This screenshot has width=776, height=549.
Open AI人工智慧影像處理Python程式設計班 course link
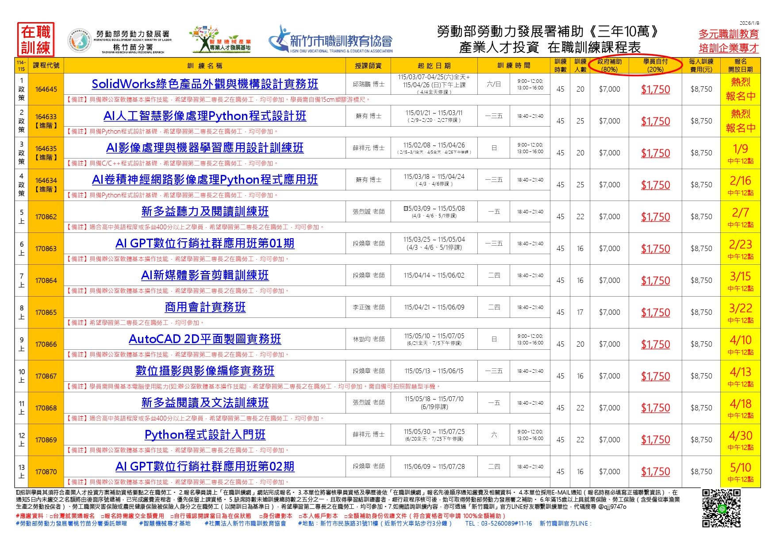click(205, 116)
